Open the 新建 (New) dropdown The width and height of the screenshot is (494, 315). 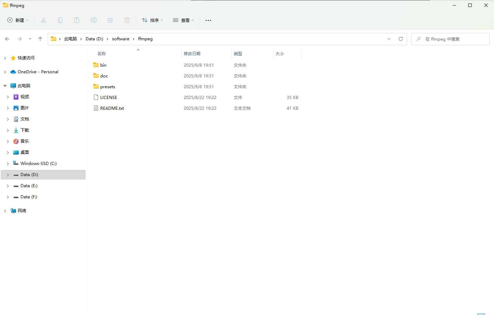pyautogui.click(x=18, y=20)
